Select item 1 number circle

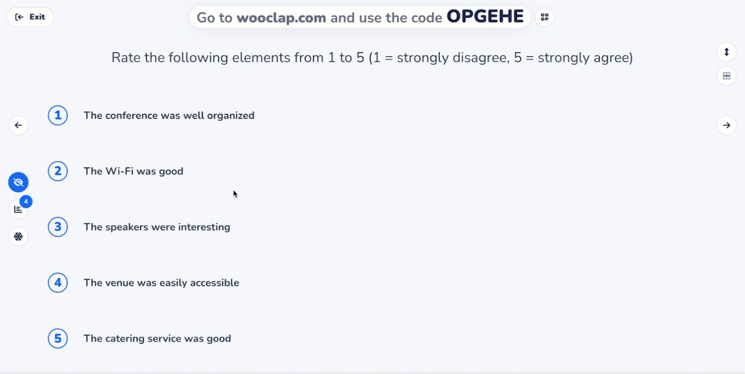coord(58,115)
